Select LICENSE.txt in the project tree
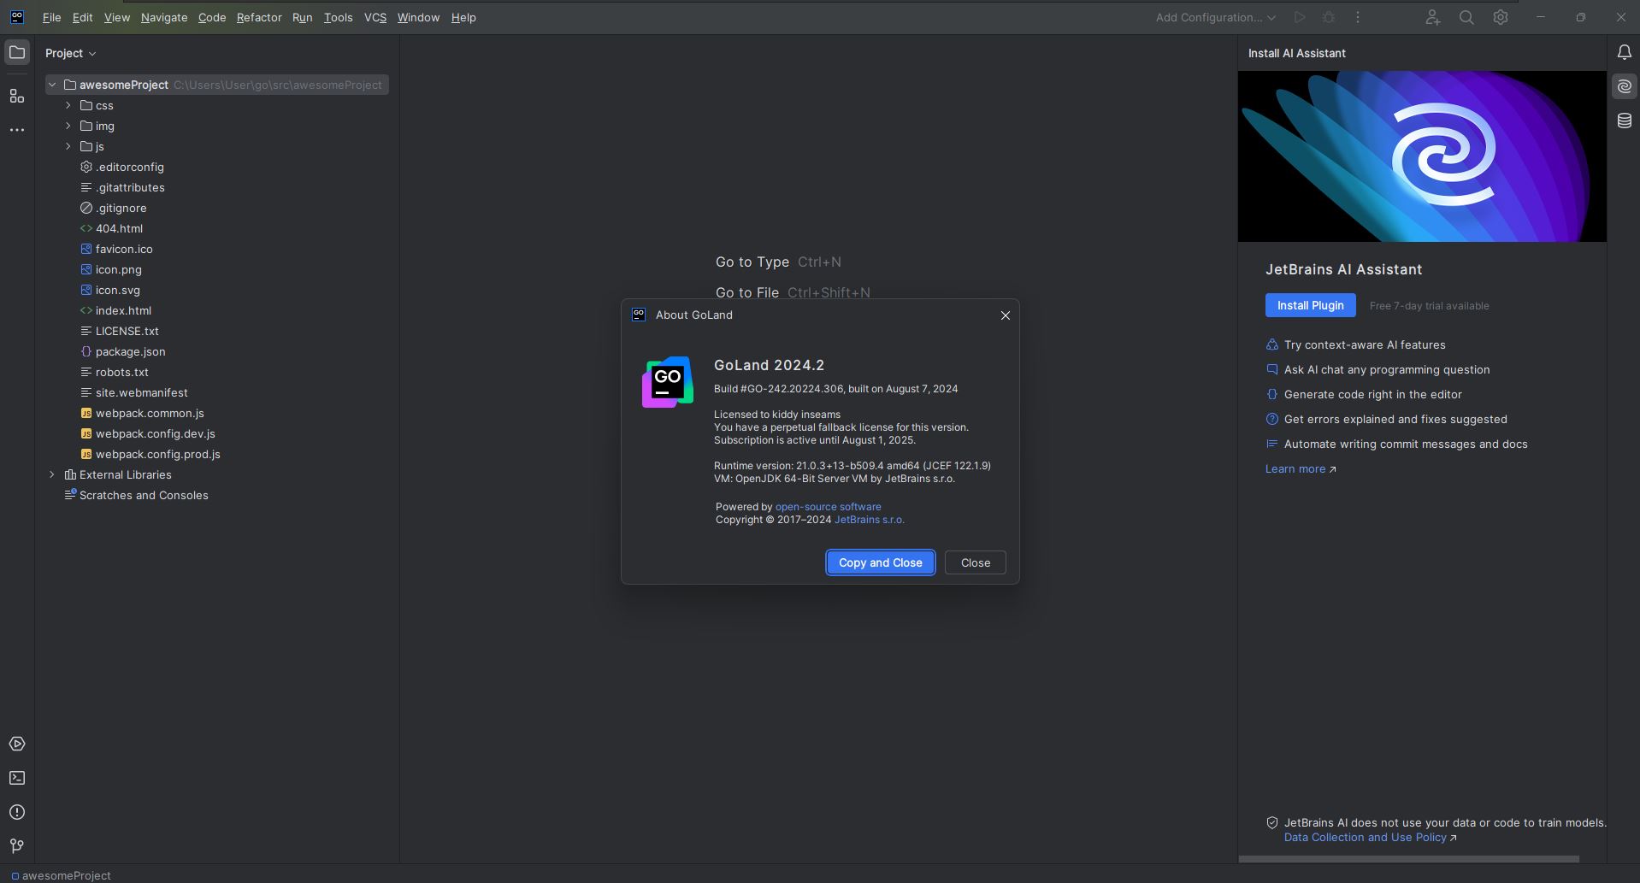 [127, 331]
